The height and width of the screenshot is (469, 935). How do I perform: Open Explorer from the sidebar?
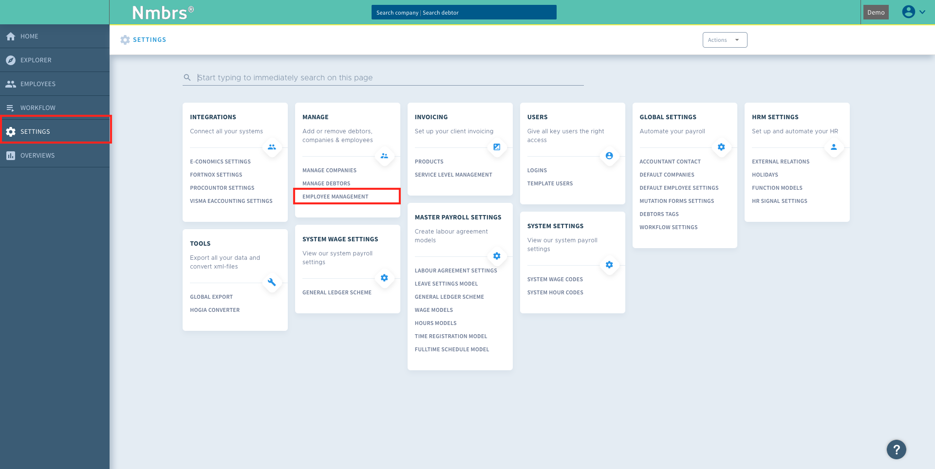(x=55, y=60)
